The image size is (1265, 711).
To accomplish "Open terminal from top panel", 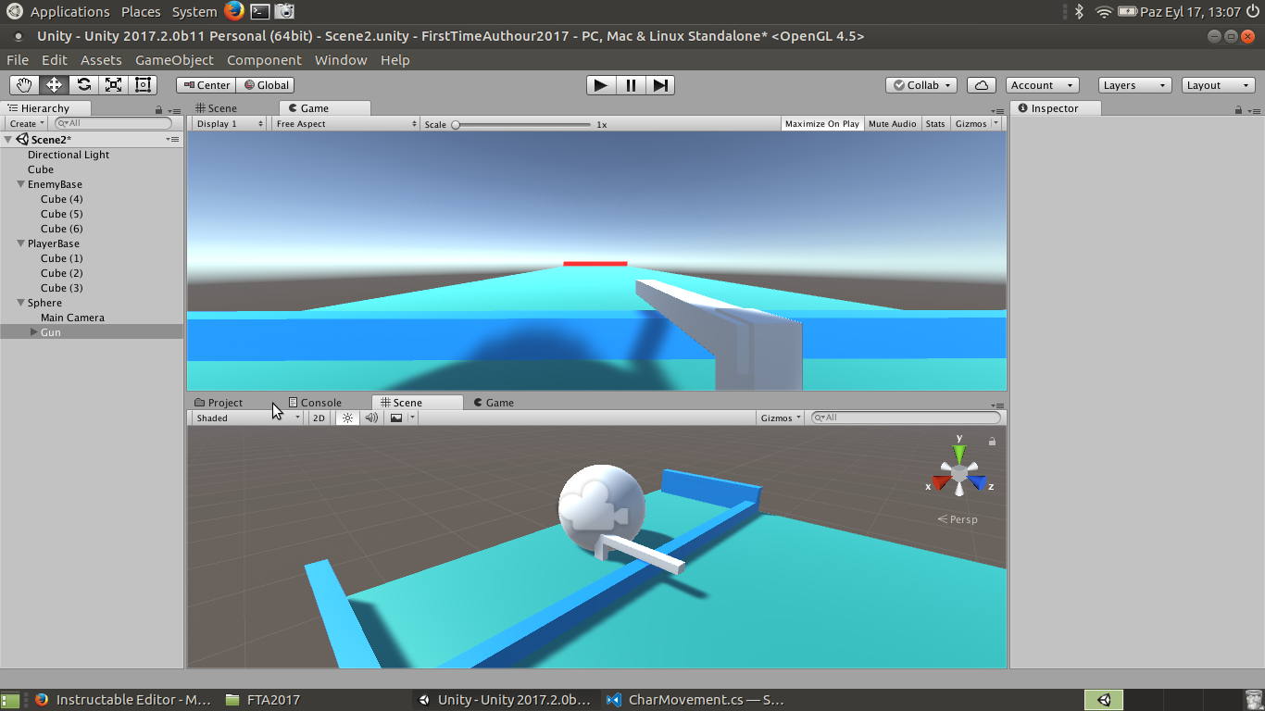I will tap(260, 11).
